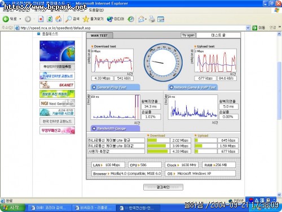Expand the General Ping Test section
The height and width of the screenshot is (212, 282).
(115, 87)
